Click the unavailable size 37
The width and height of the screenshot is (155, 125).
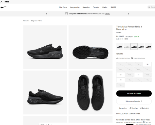[x=120, y=64]
